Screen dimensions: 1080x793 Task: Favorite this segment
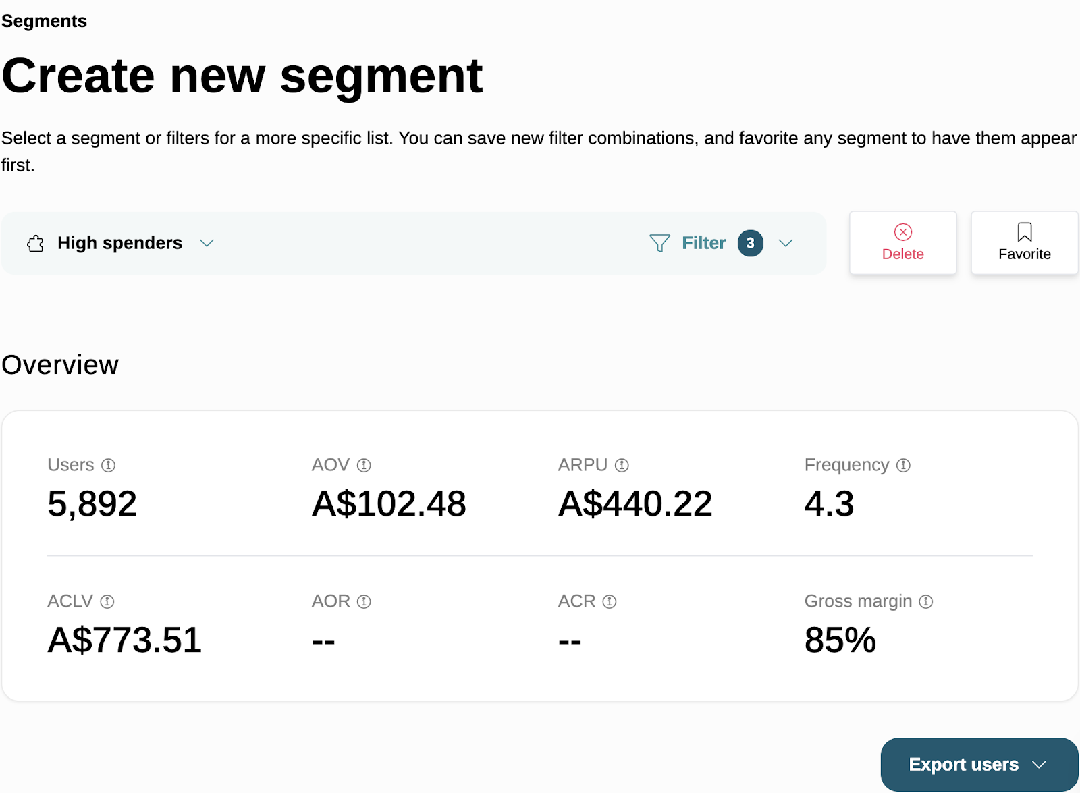point(1025,243)
